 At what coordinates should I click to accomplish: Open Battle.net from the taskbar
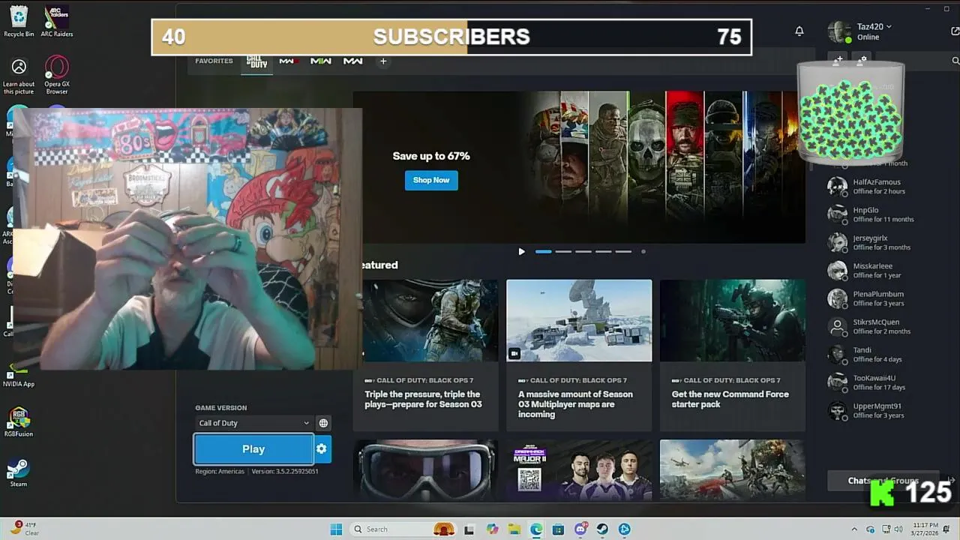624,529
